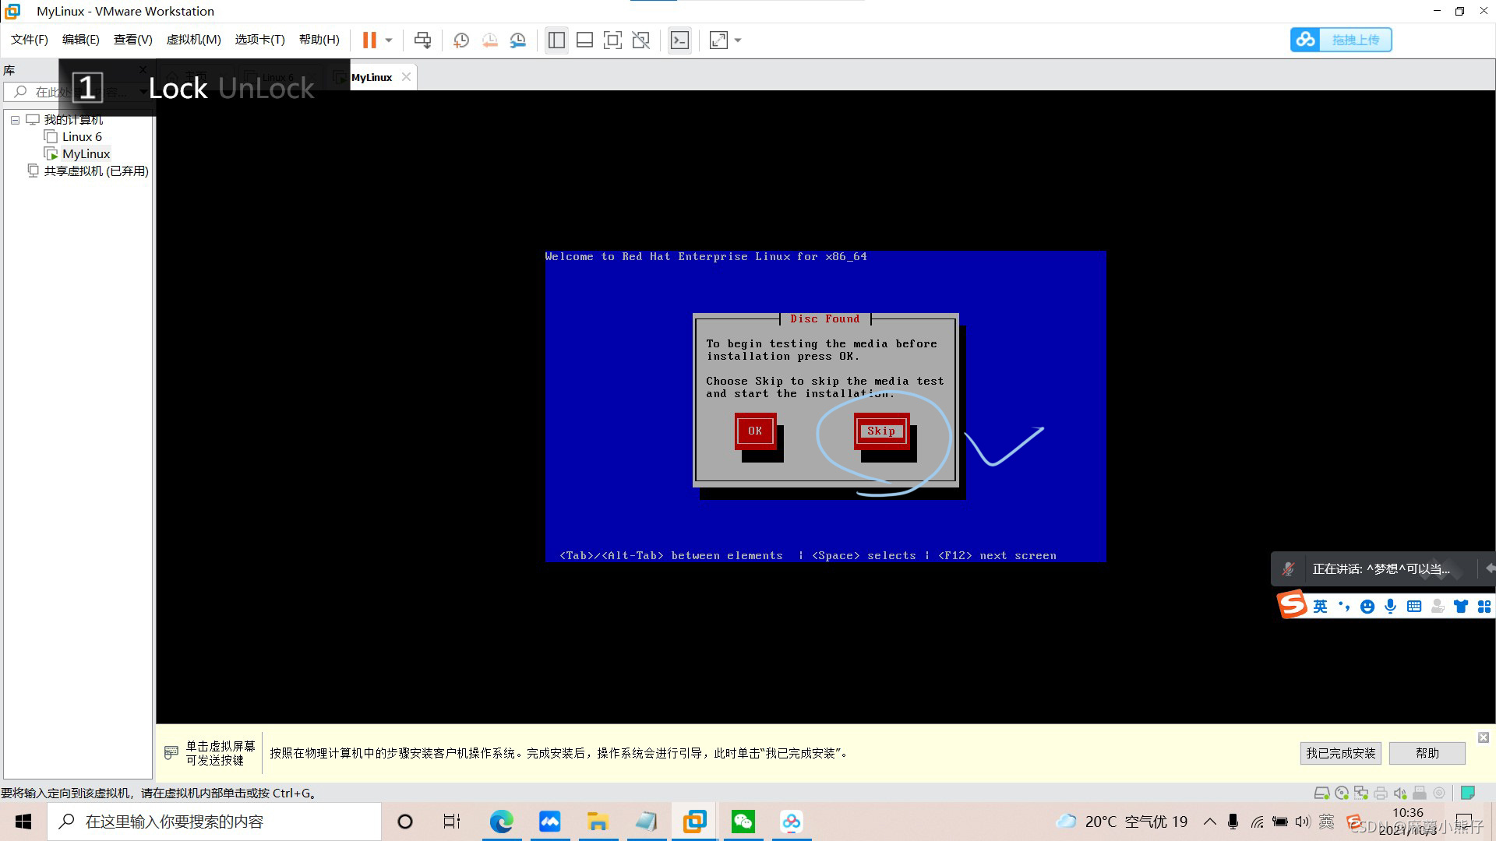Screen dimensions: 1496x841
Task: Open the snapshot manager wrench icon
Action: (x=518, y=40)
